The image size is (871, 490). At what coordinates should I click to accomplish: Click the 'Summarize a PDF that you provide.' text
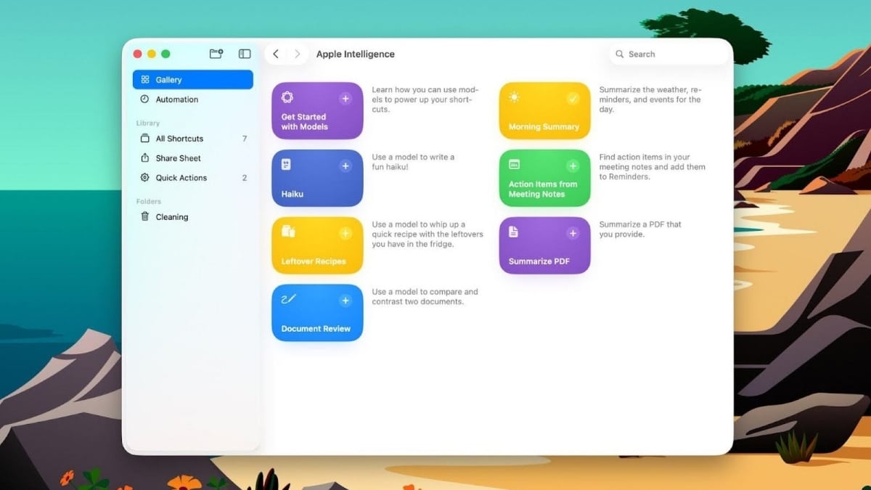coord(640,229)
